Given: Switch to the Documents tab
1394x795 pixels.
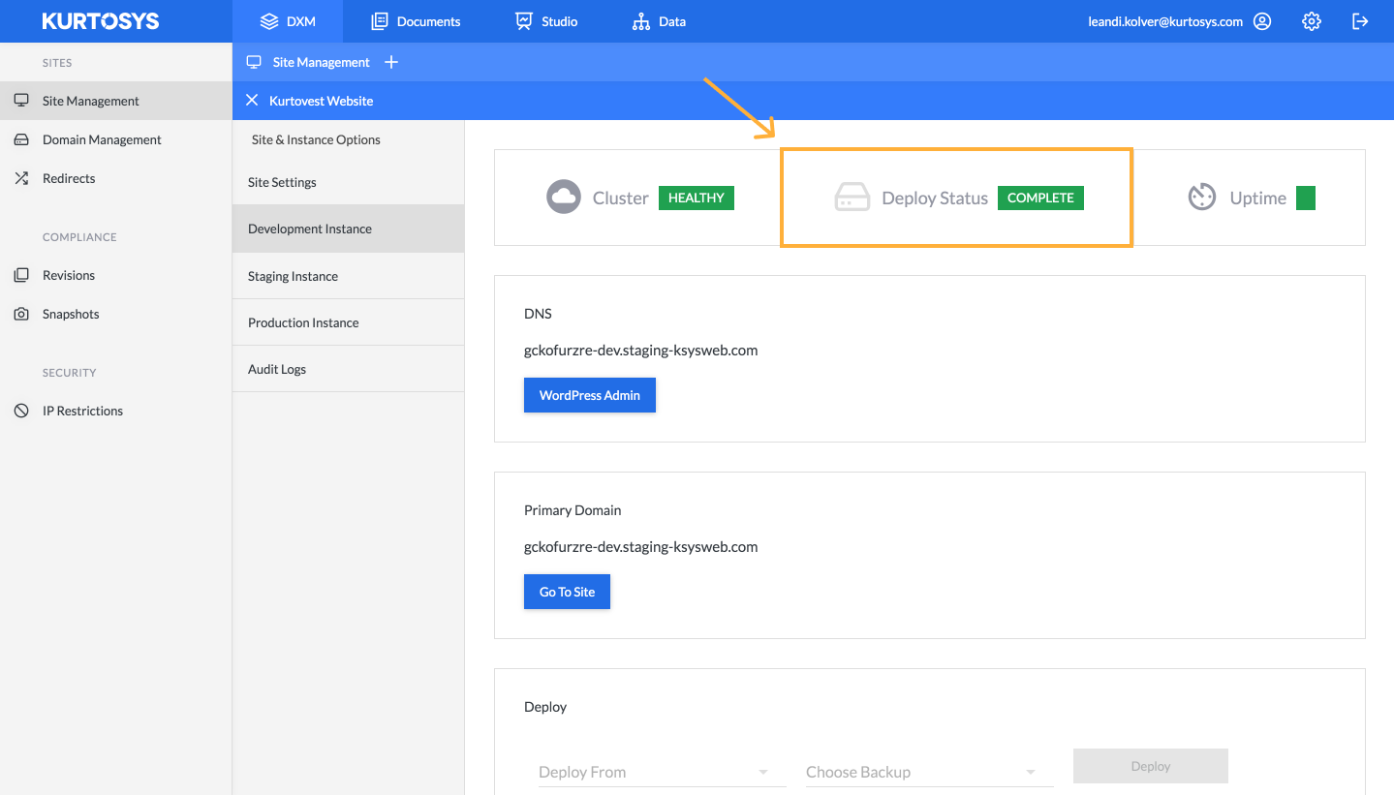Looking at the screenshot, I should point(416,21).
